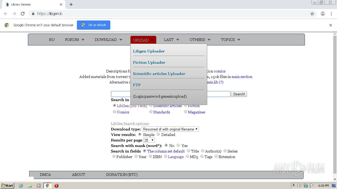Reload the libgen page

(23, 14)
